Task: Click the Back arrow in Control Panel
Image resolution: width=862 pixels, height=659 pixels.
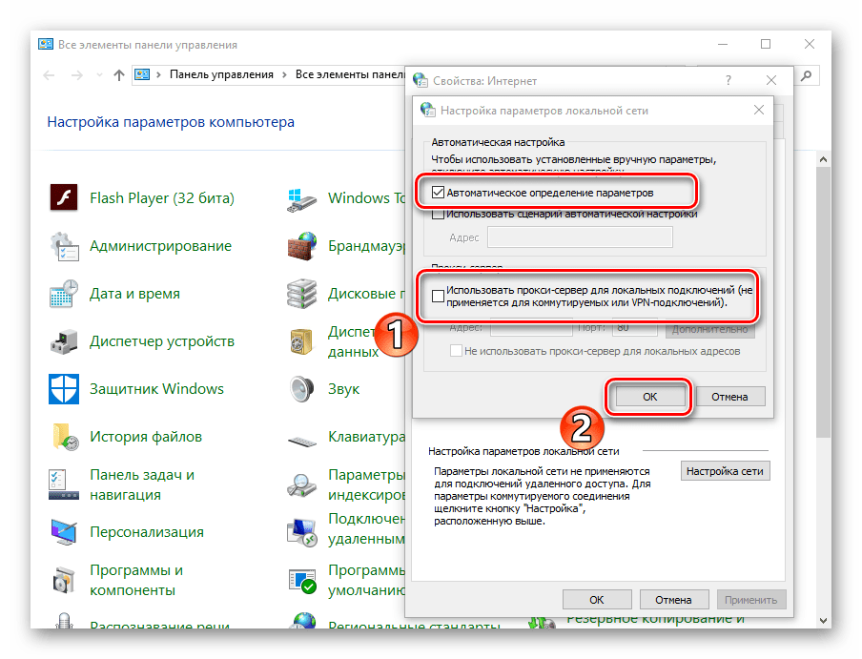Action: tap(49, 75)
